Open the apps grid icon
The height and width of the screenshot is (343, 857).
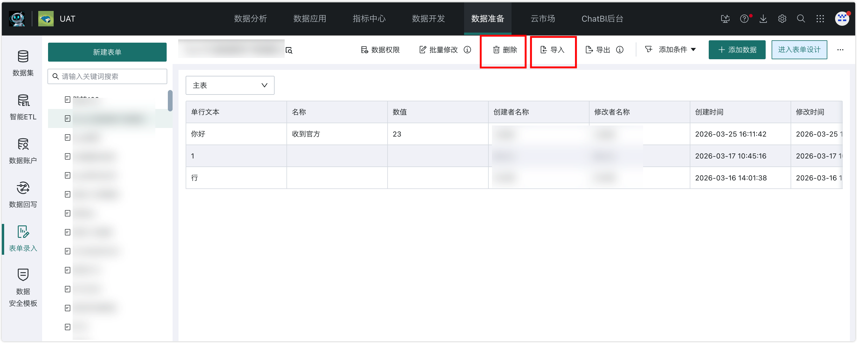tap(820, 19)
